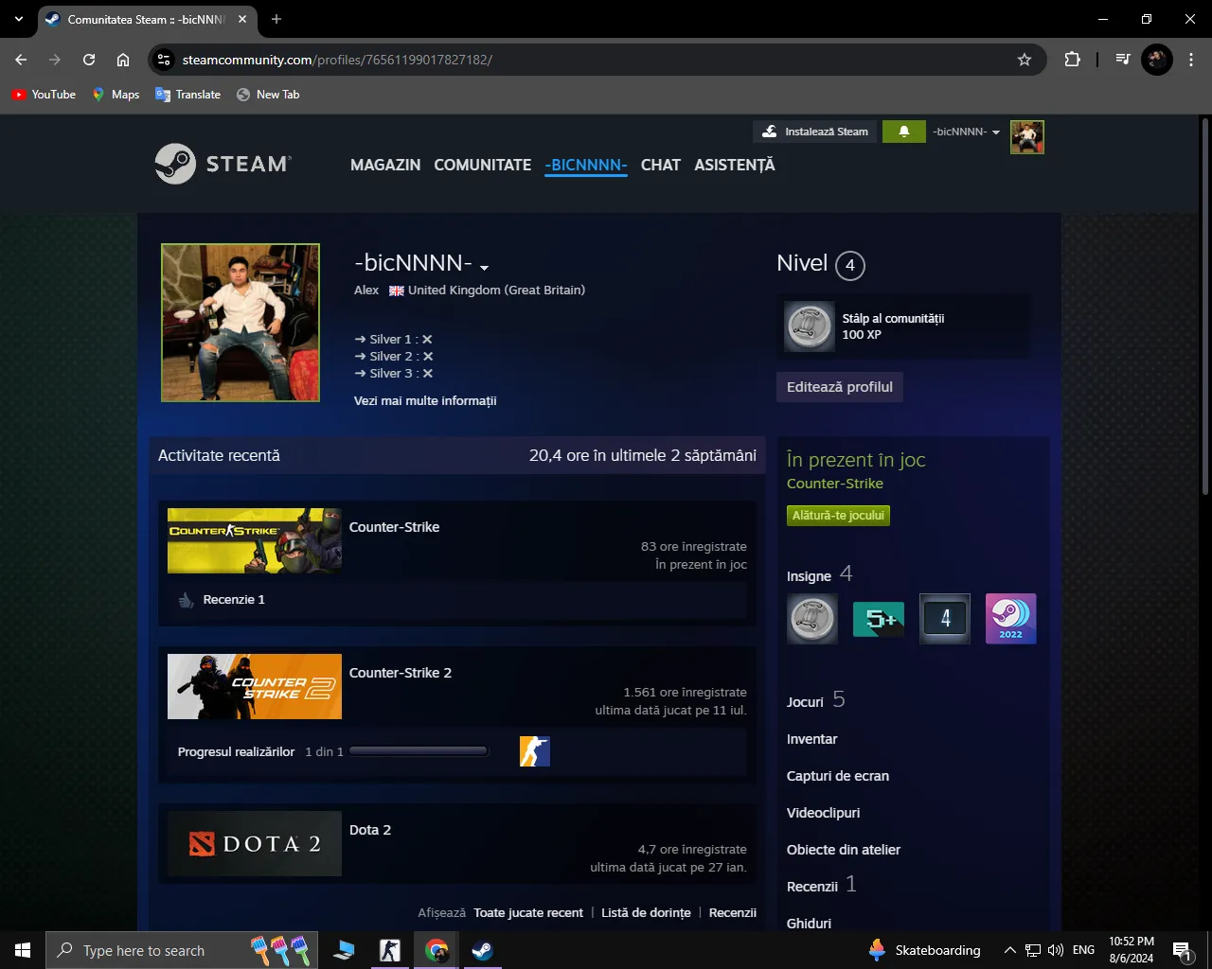This screenshot has width=1212, height=969.
Task: Open a new browser tab
Action: tap(276, 19)
